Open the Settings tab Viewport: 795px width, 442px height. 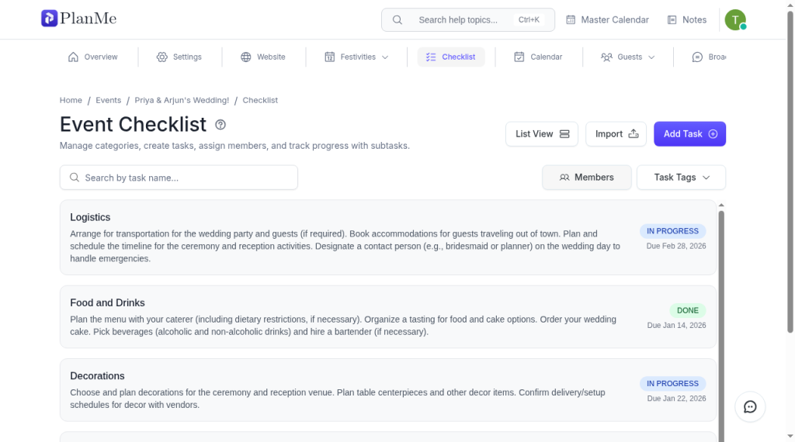pos(179,57)
